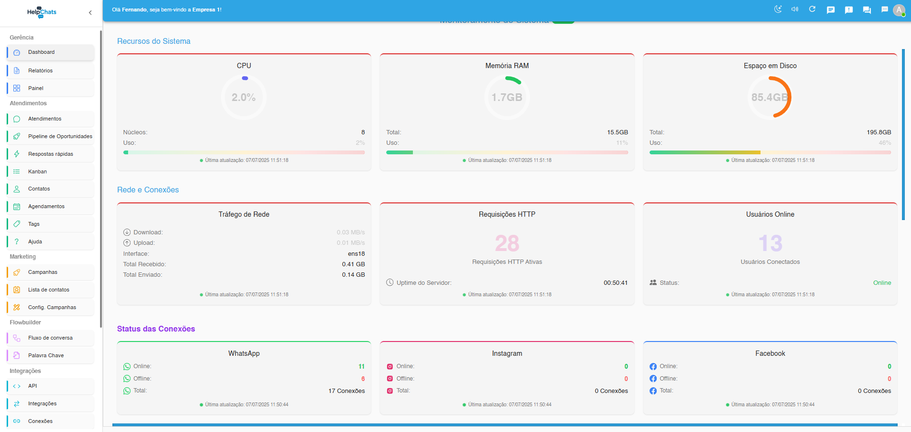Click the three-dots message bubble icon
Screen dimensions: 911x432
pos(884,10)
